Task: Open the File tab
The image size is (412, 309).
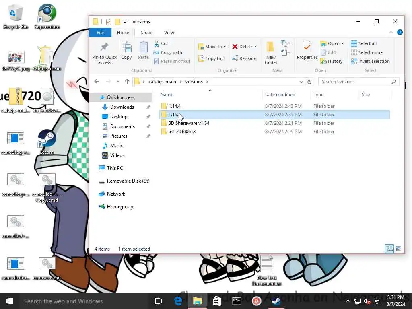Action: point(100,33)
